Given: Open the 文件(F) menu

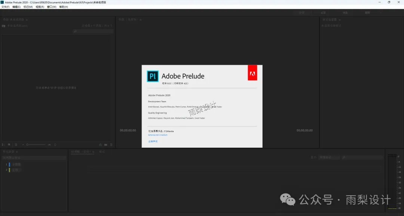Looking at the screenshot, I should click(x=5, y=7).
